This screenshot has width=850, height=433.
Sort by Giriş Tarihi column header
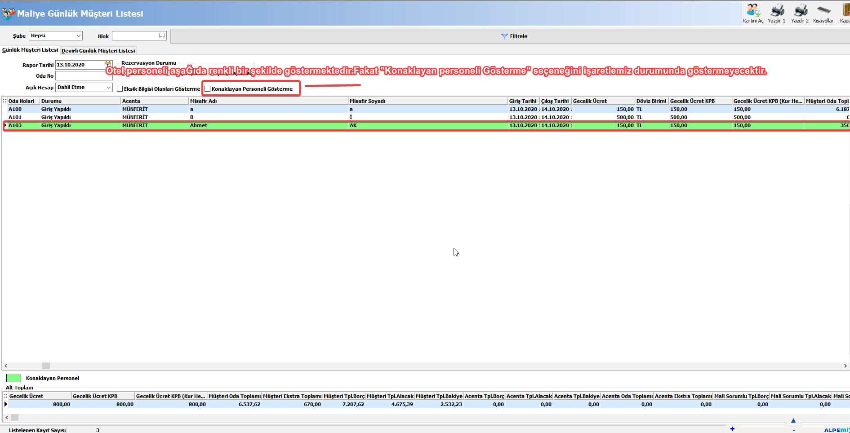click(524, 101)
